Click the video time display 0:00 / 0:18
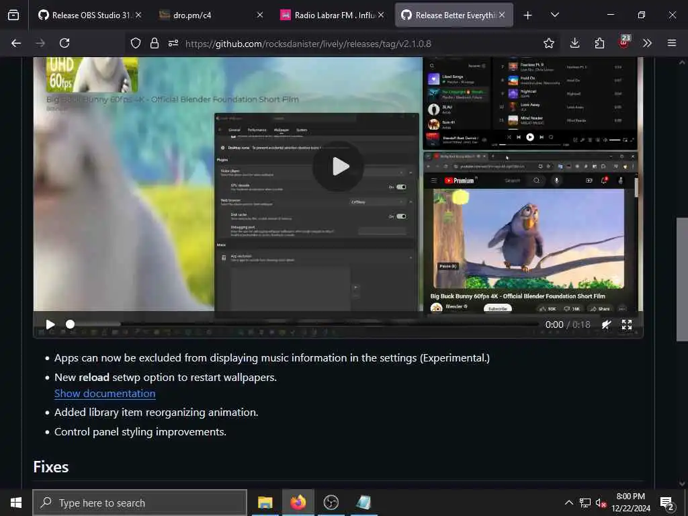The image size is (688, 516). [x=568, y=325]
